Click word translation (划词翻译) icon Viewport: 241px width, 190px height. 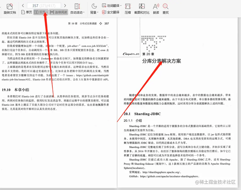click(x=104, y=6)
